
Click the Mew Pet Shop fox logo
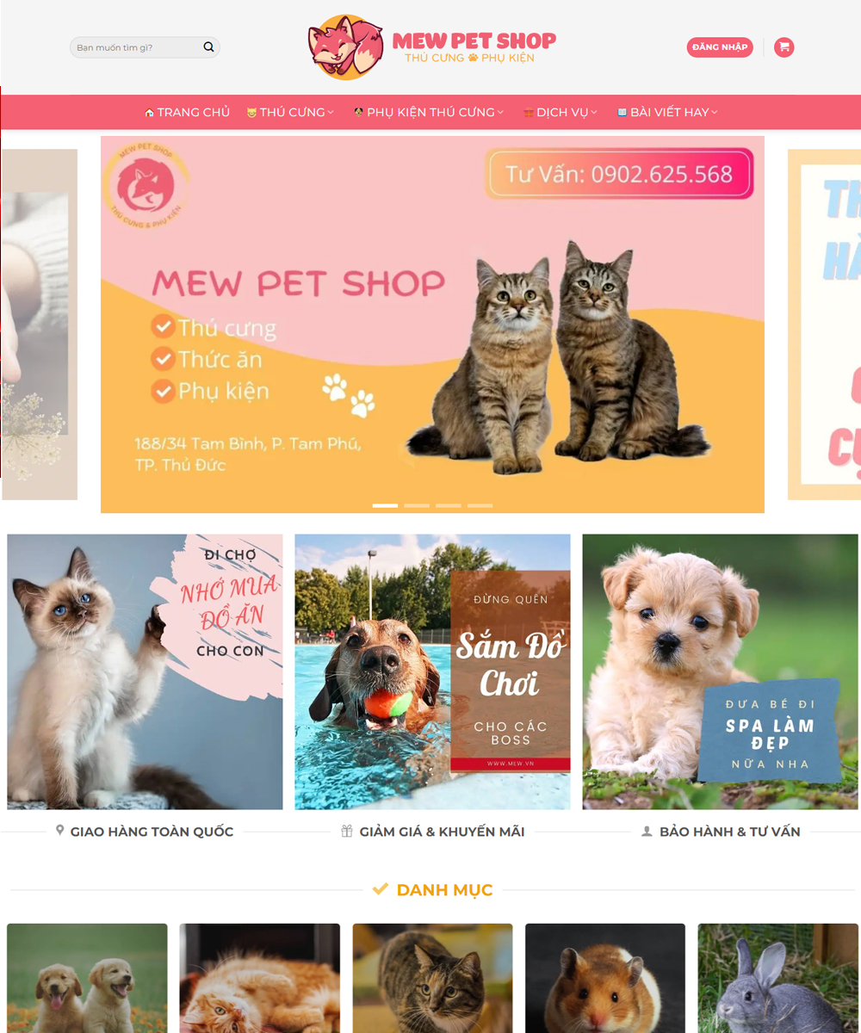pos(346,47)
